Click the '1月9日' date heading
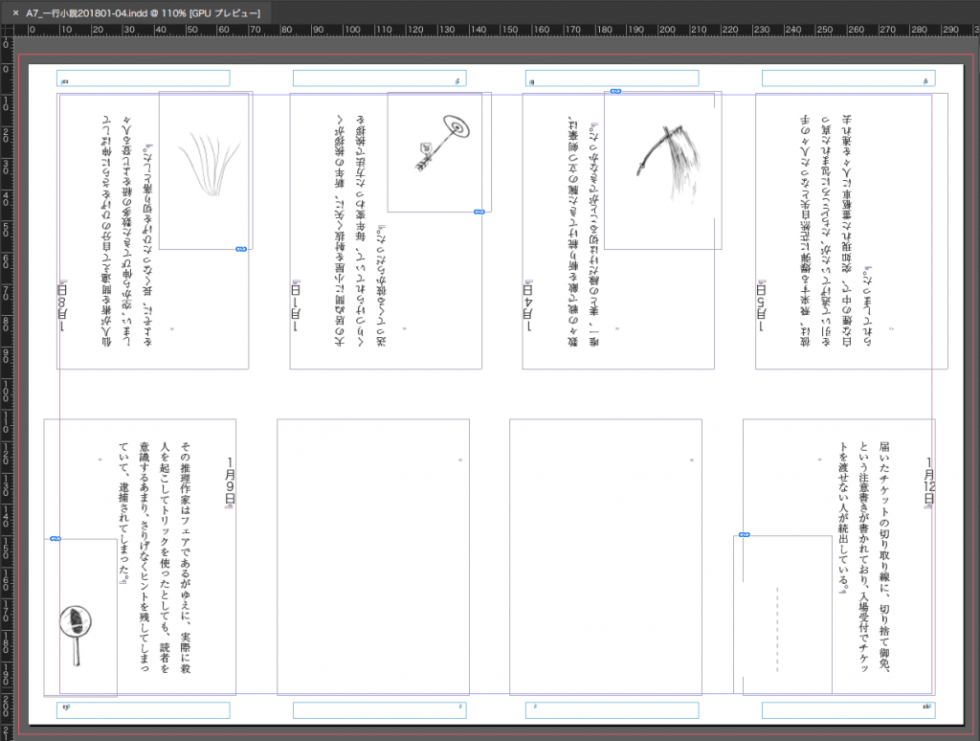Image resolution: width=980 pixels, height=741 pixels. click(230, 482)
